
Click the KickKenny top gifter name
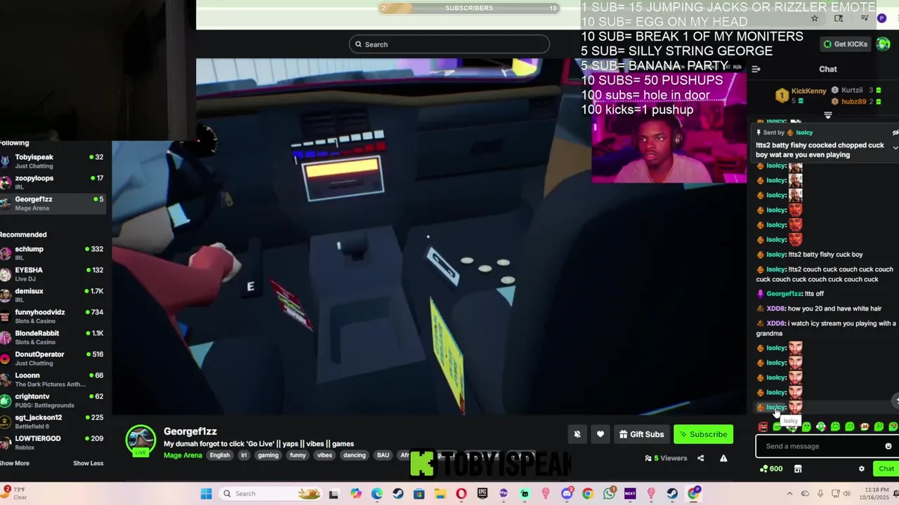(x=808, y=90)
